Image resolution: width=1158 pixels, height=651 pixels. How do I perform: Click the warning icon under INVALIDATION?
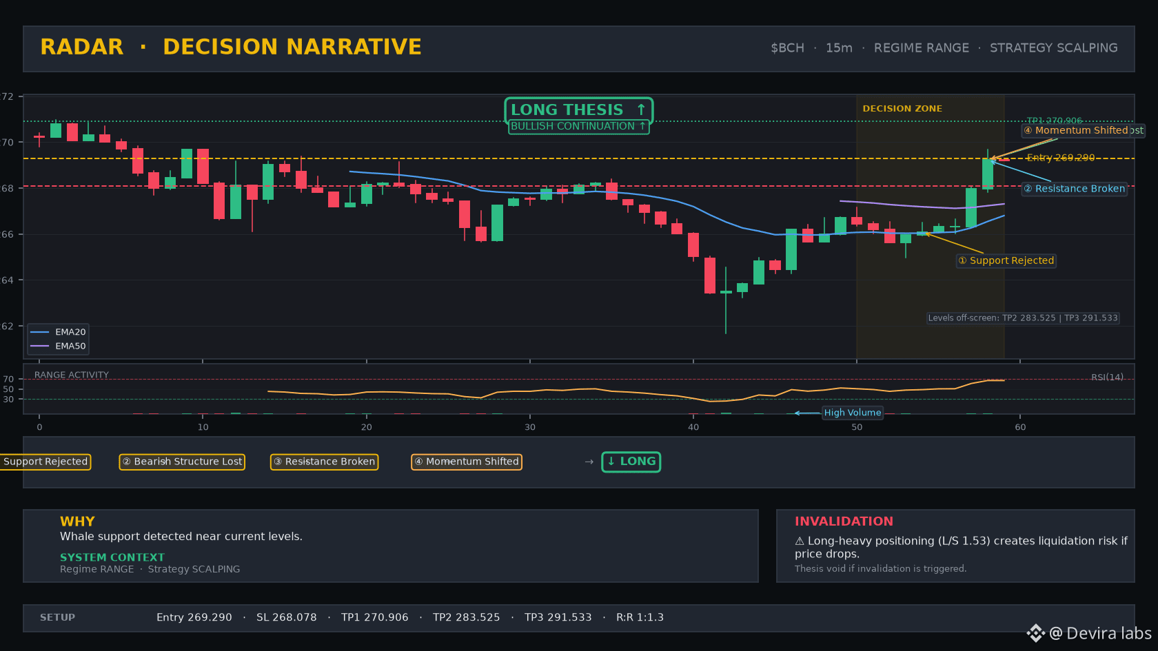point(800,541)
